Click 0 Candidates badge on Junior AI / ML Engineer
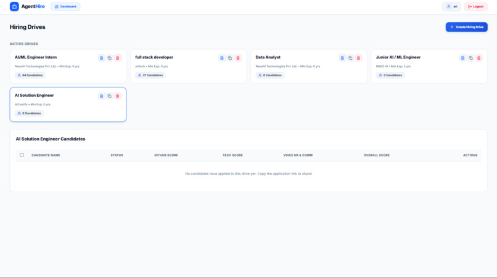The image size is (497, 278). tap(390, 75)
